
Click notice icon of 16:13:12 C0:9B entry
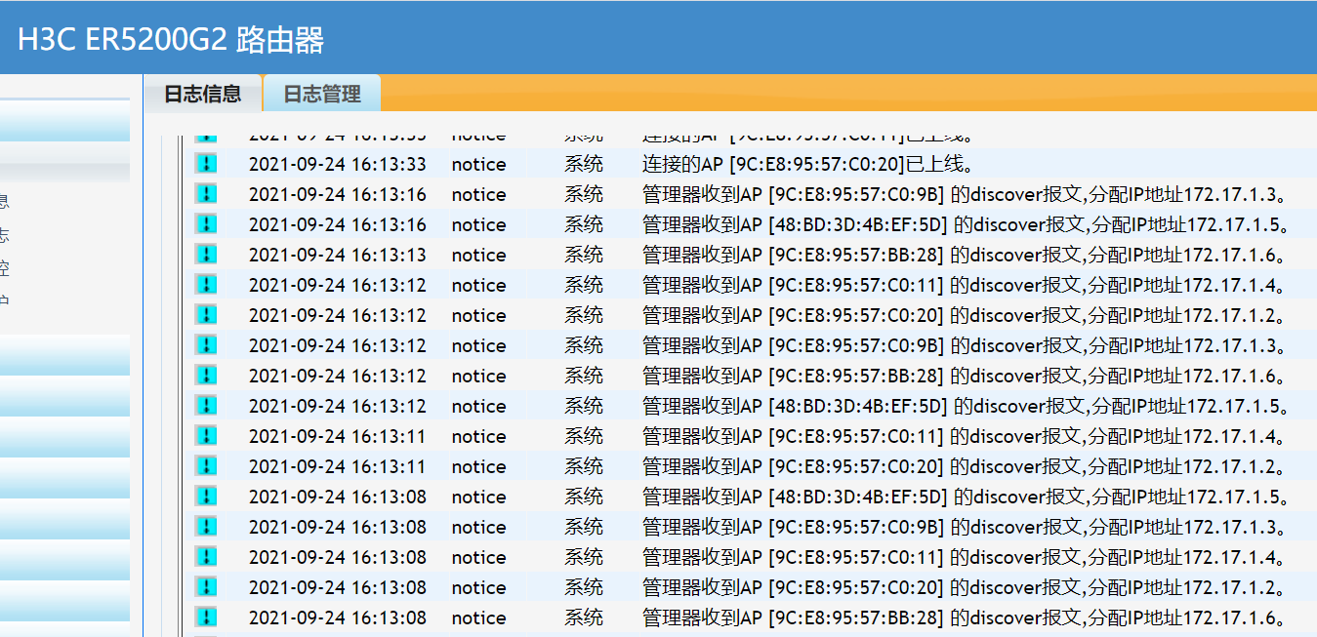(x=205, y=344)
